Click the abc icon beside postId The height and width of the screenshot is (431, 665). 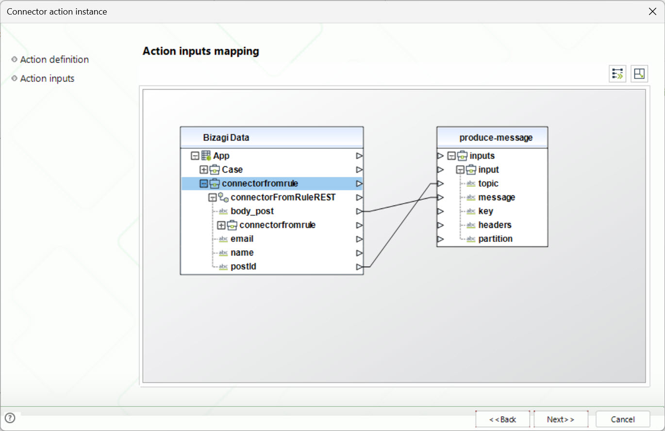pyautogui.click(x=223, y=267)
